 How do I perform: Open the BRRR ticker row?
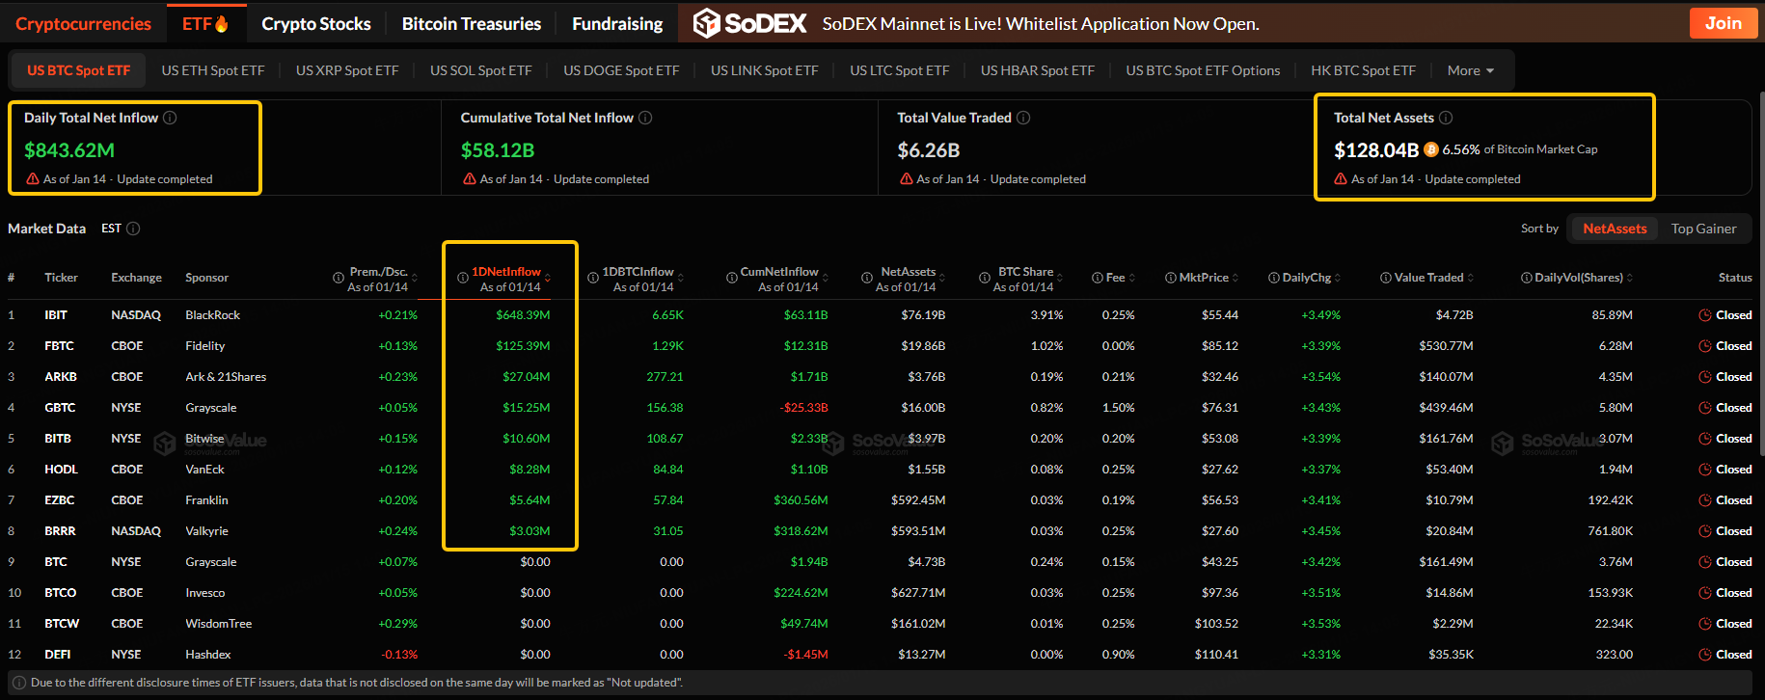(x=880, y=531)
